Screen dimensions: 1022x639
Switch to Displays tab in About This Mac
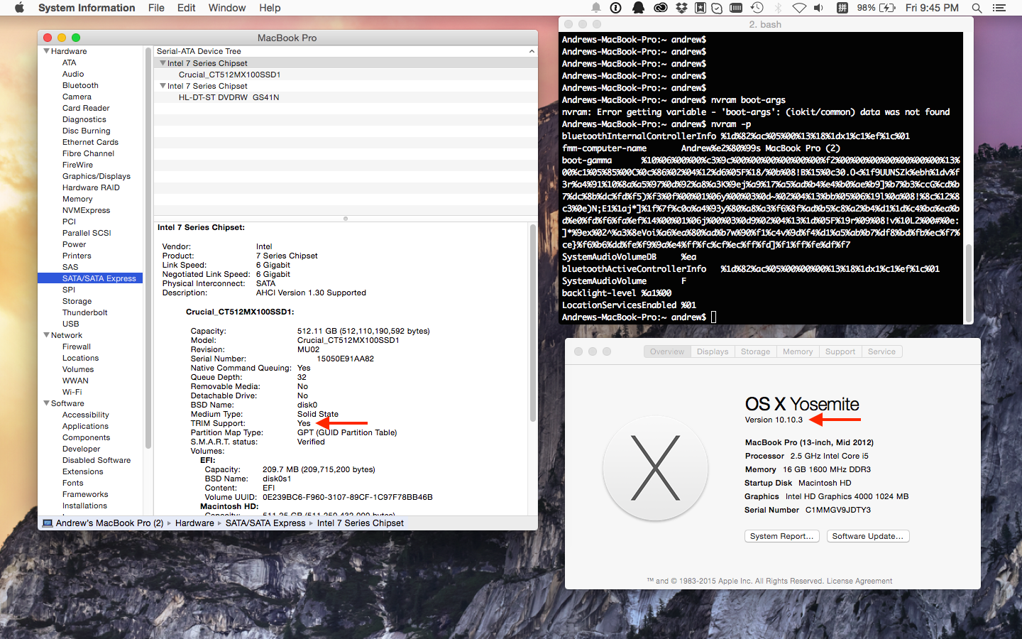713,351
